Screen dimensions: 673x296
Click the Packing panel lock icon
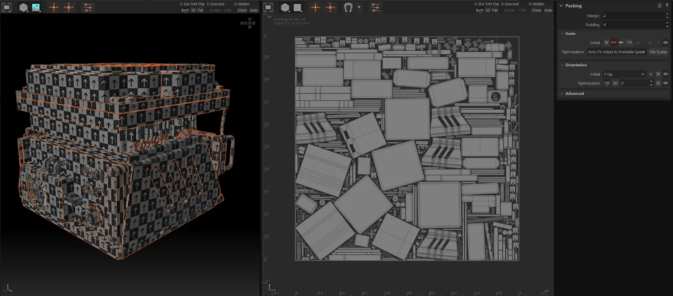pyautogui.click(x=659, y=5)
